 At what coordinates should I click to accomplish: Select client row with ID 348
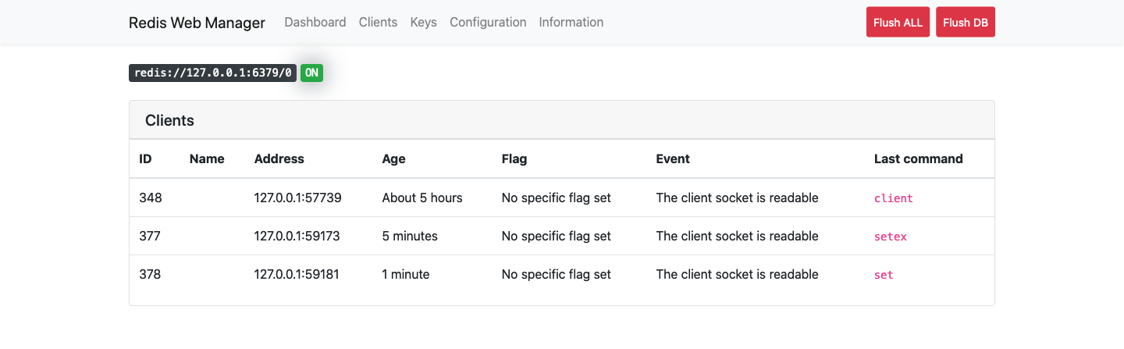[x=151, y=198]
